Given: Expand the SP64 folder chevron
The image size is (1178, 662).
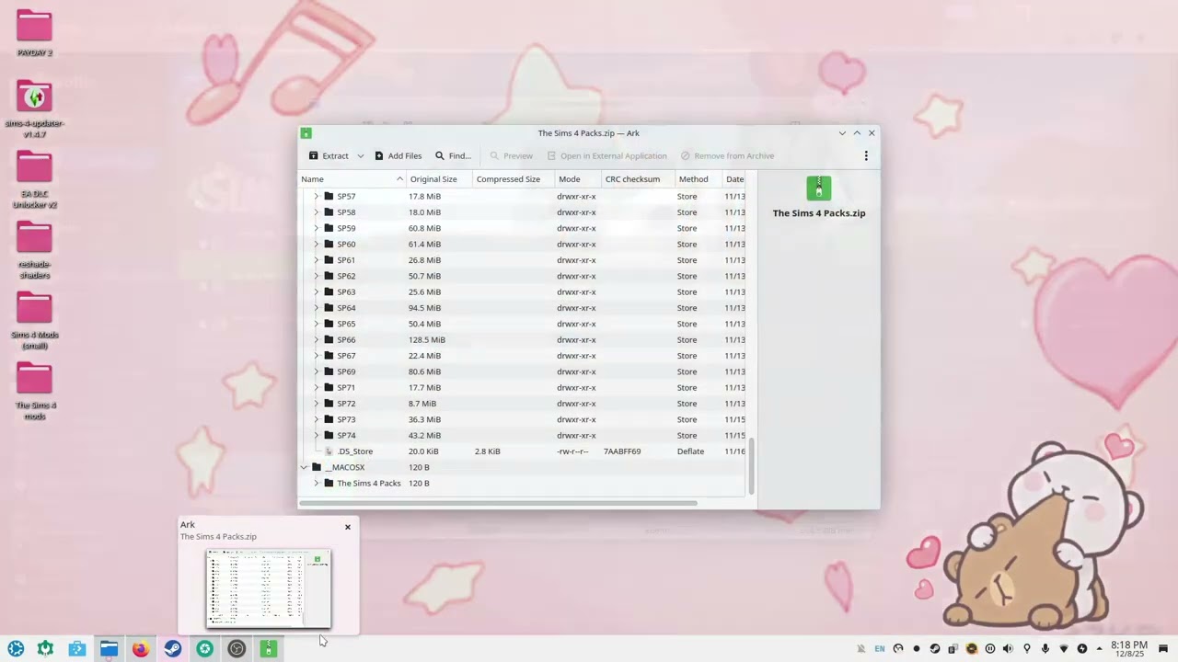Looking at the screenshot, I should tap(316, 308).
